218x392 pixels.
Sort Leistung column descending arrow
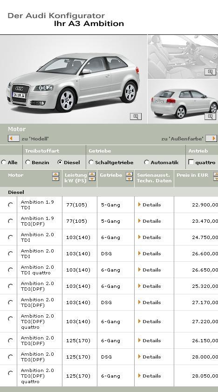coord(92,179)
